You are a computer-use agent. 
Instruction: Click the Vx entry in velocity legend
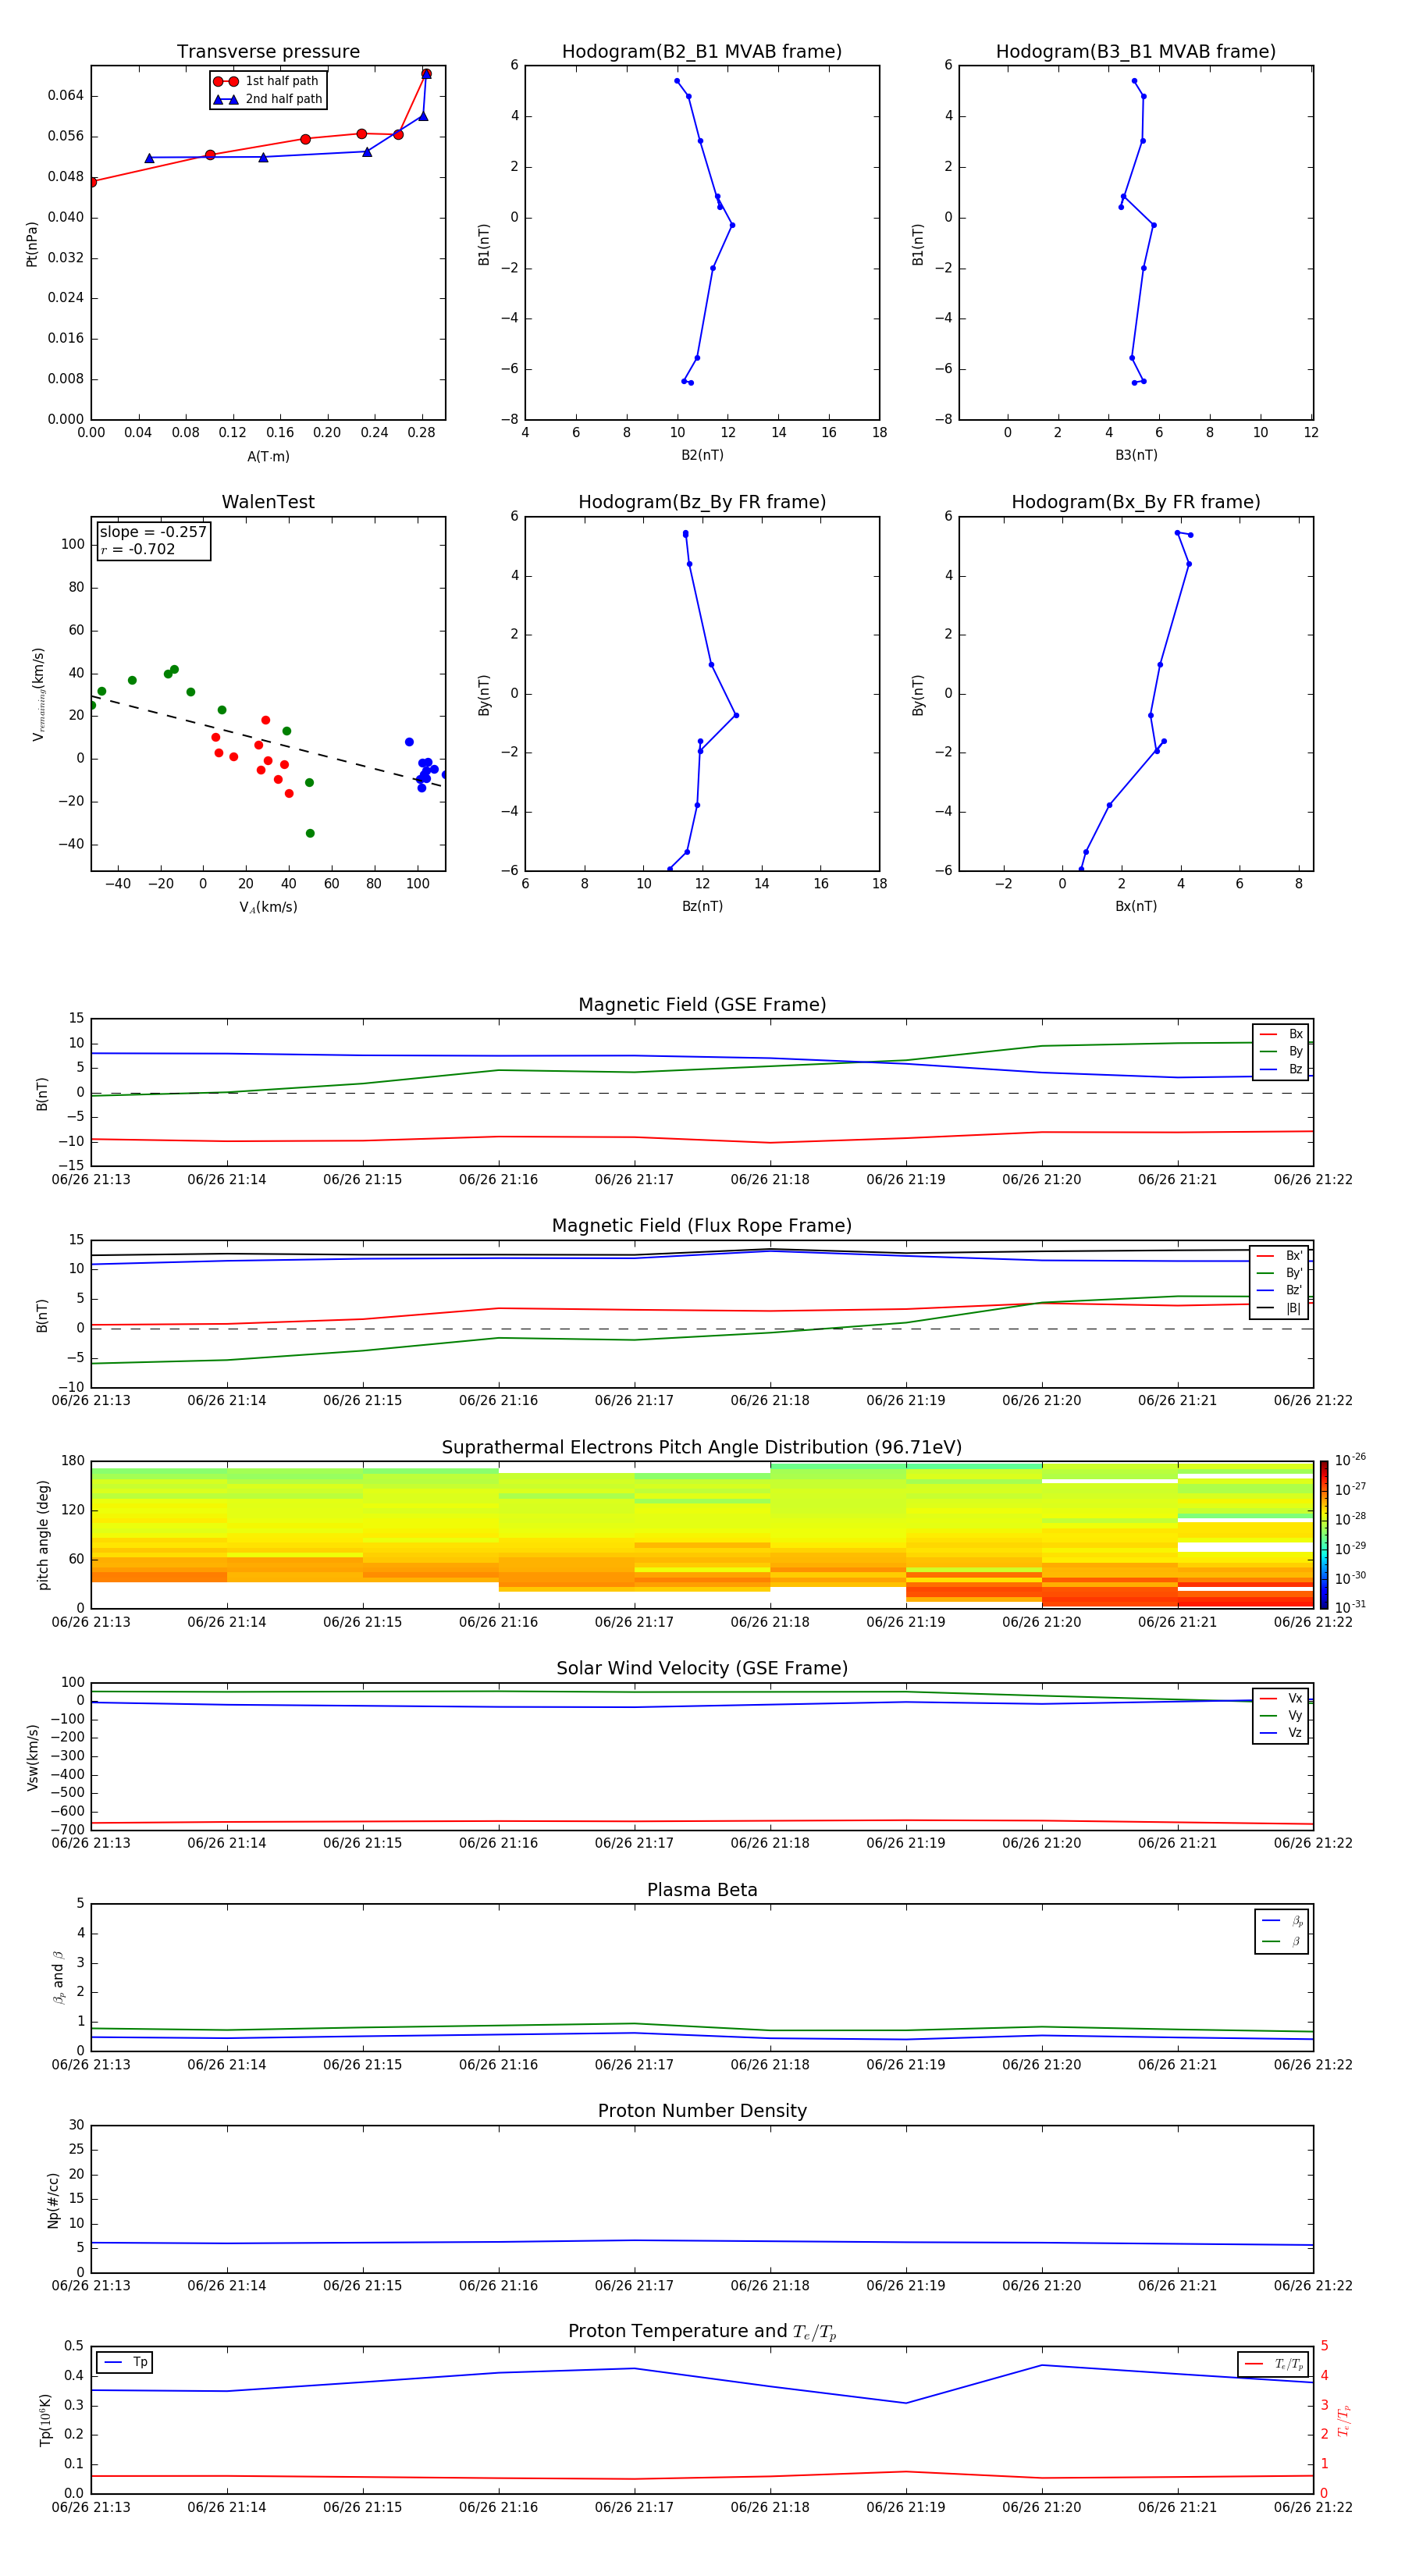(1281, 1698)
